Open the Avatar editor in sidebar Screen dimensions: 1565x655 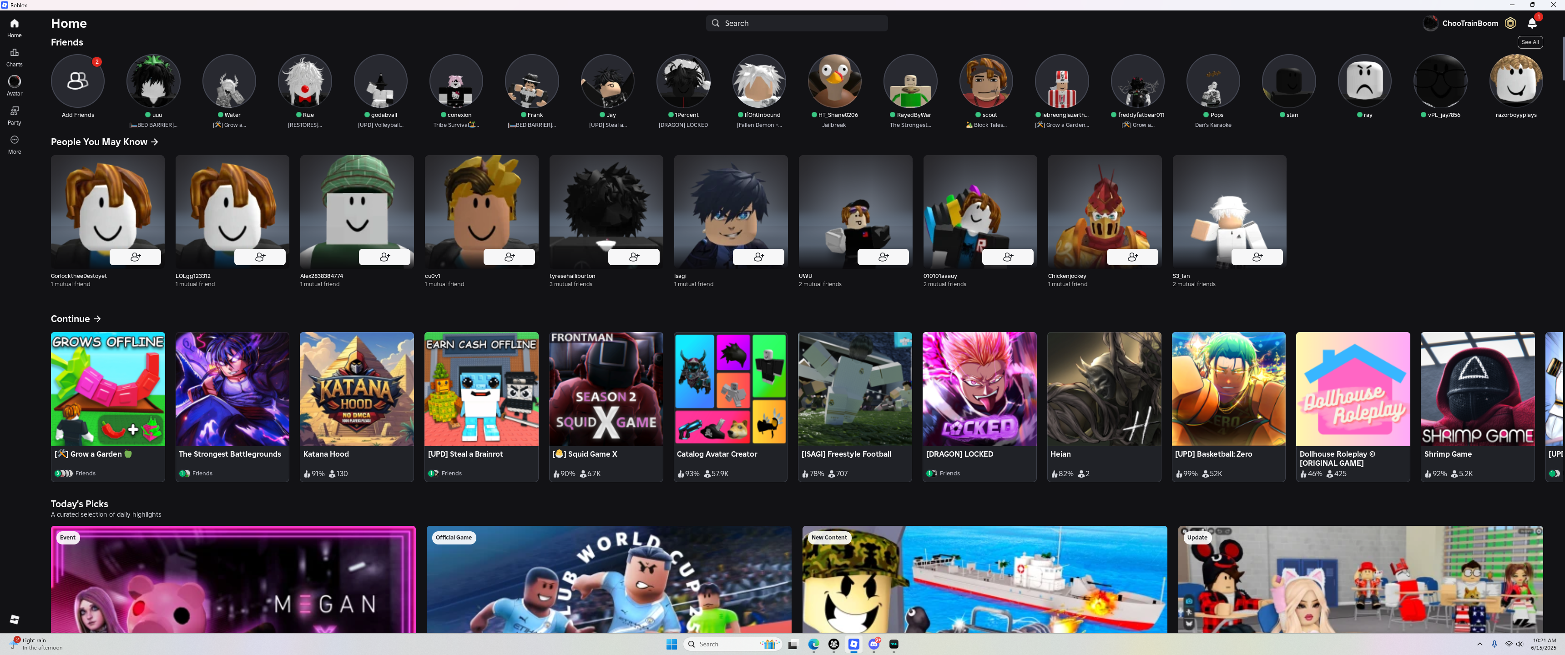point(14,85)
